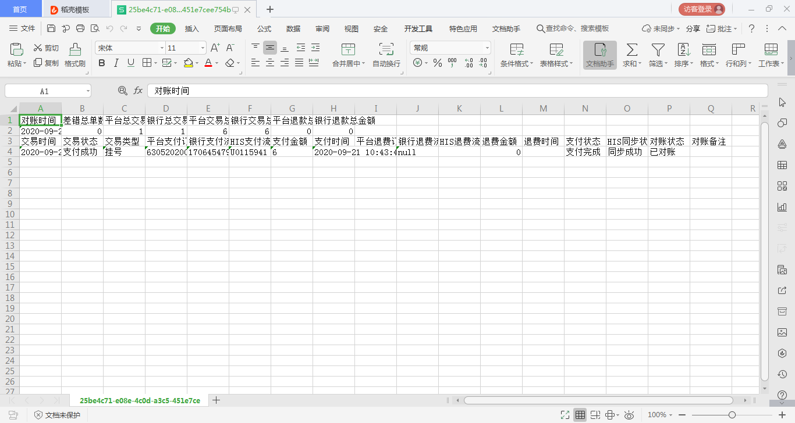The width and height of the screenshot is (795, 423).
Task: Open the 宋体 font dropdown
Action: pyautogui.click(x=161, y=47)
